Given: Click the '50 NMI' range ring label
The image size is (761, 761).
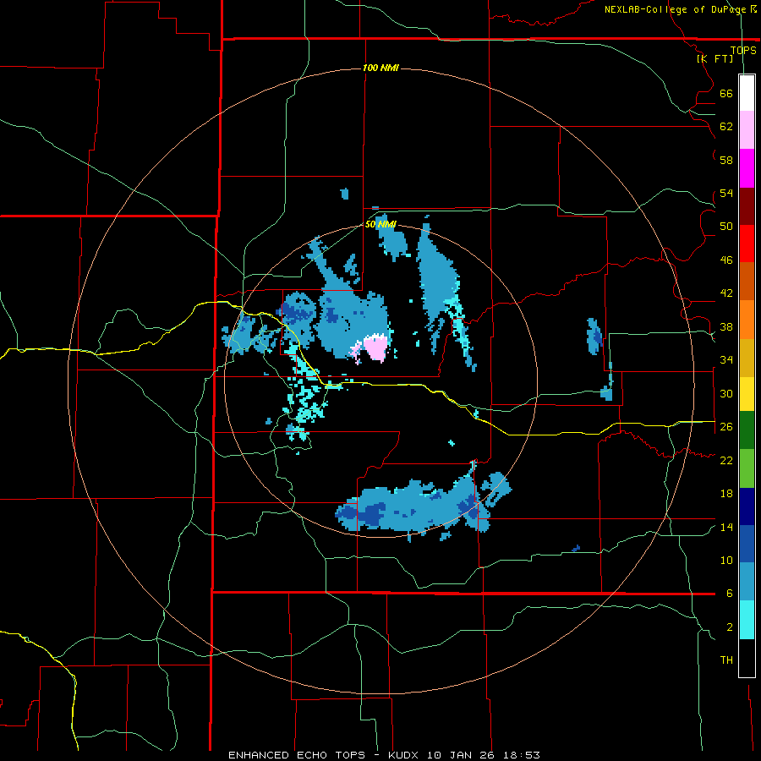Looking at the screenshot, I should (380, 224).
